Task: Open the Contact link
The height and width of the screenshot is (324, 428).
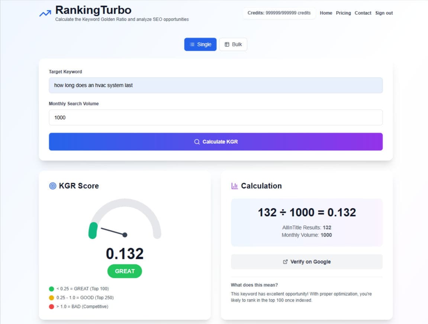Action: (x=363, y=13)
